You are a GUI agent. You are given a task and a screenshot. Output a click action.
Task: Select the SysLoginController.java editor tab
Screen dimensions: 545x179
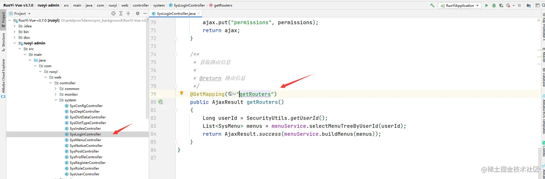[x=176, y=13]
